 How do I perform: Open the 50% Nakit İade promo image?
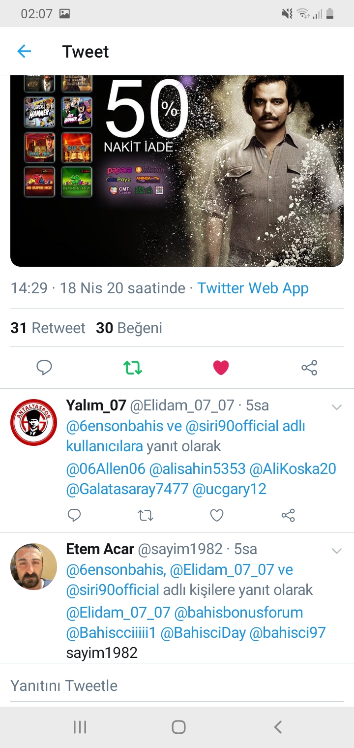click(177, 171)
